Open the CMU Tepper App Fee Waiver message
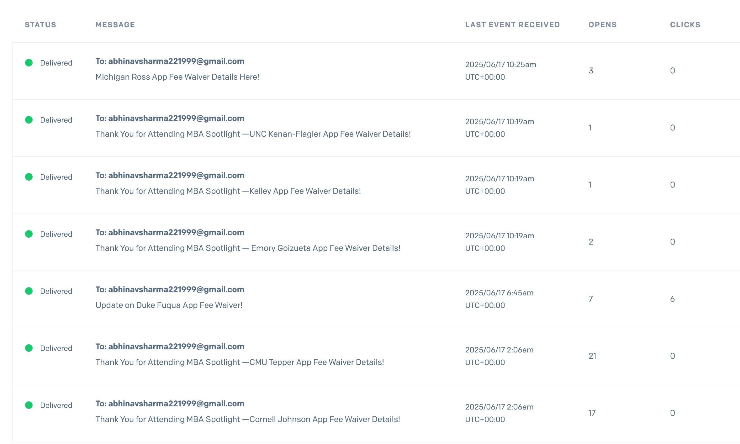 click(240, 362)
